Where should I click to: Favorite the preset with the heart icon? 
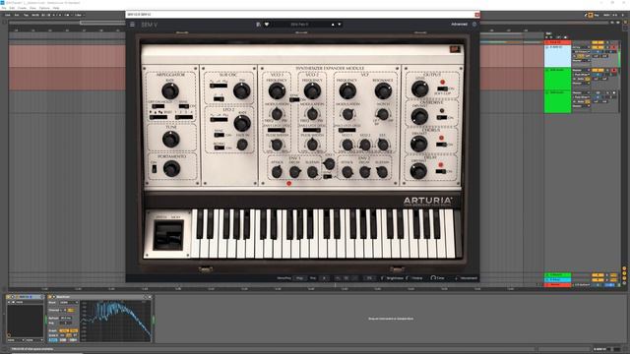(x=267, y=25)
